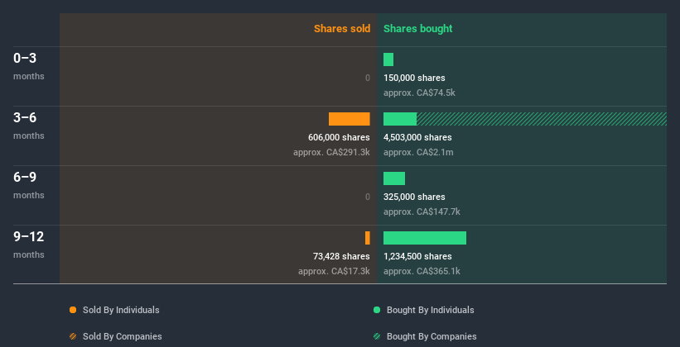
Task: Click the approx. CA$147.7k value
Action: (422, 212)
